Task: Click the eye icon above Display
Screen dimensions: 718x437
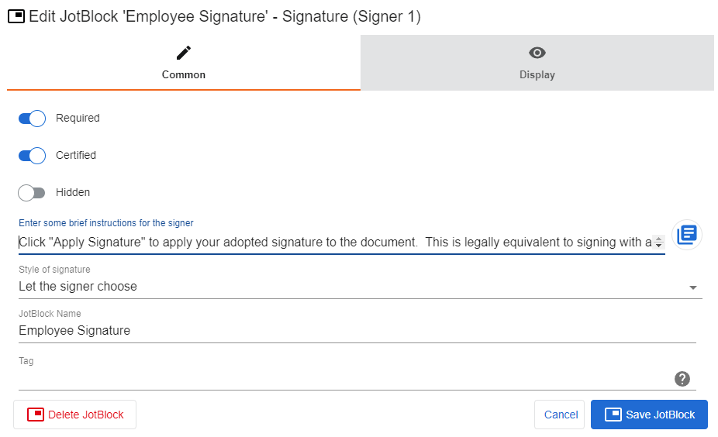Action: click(x=537, y=53)
